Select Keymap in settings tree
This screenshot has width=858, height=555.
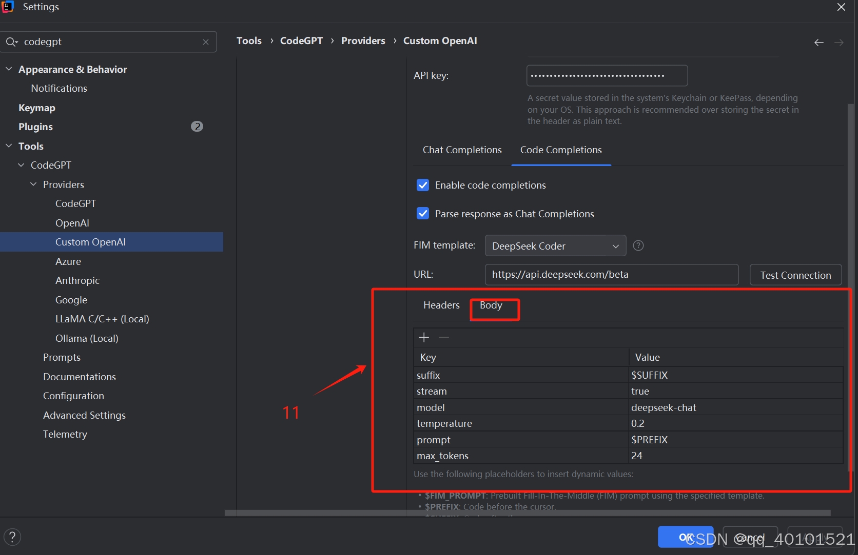pos(37,108)
